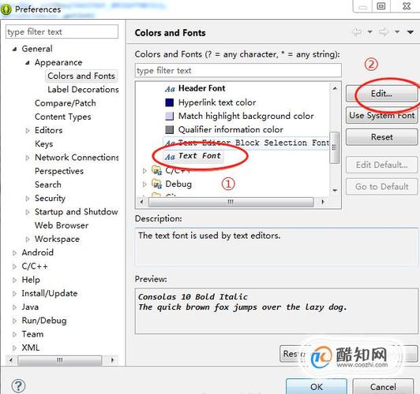
Task: Select Keys tree item
Action: 43,144
